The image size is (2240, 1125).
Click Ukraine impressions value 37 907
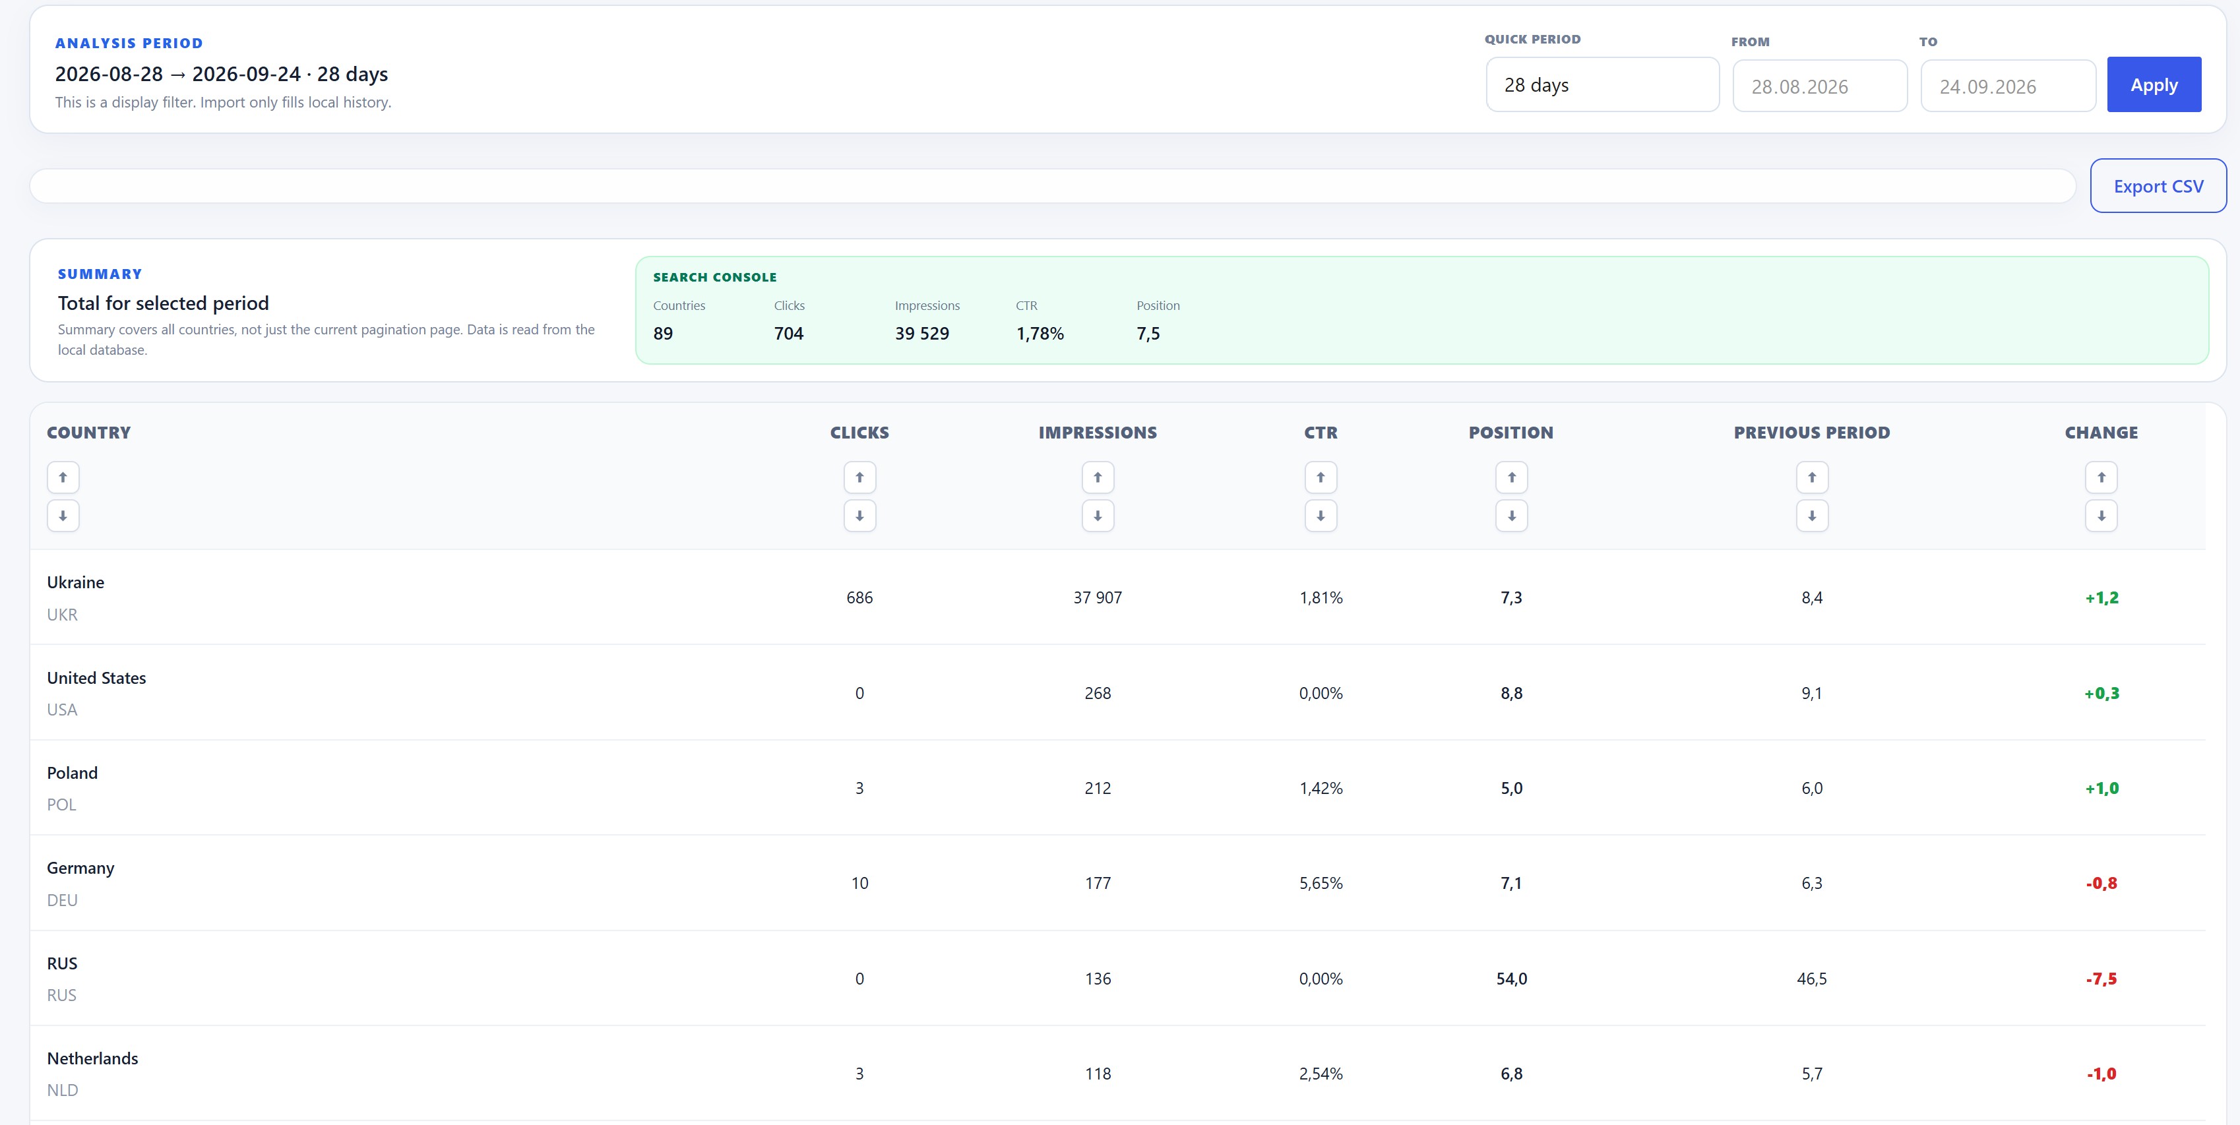click(1098, 597)
